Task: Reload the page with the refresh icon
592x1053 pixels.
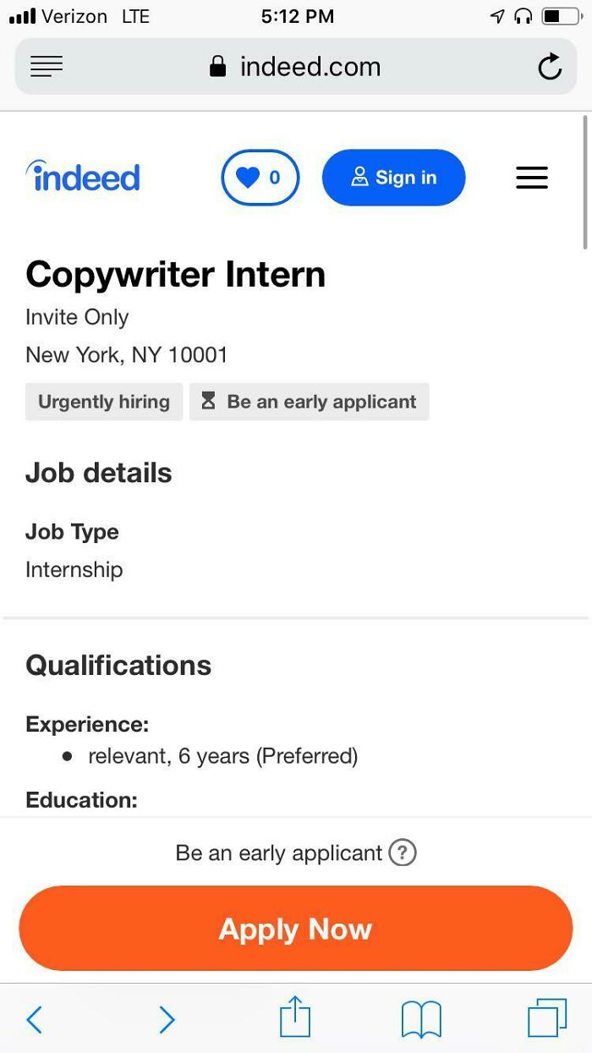Action: click(550, 66)
